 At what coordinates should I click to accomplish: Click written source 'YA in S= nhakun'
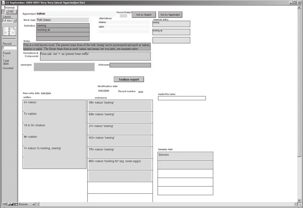55,128
